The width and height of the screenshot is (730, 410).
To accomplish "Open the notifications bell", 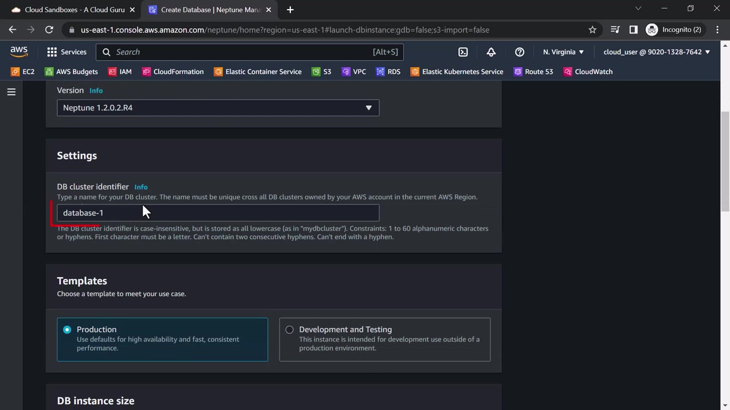I will click(491, 52).
